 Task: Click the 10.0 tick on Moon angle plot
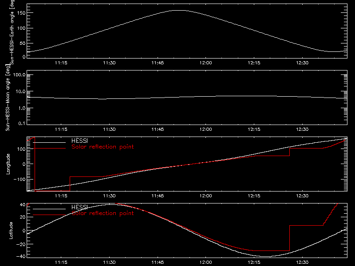click(x=20, y=92)
